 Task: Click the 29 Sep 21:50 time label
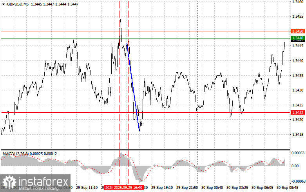tap(187, 188)
